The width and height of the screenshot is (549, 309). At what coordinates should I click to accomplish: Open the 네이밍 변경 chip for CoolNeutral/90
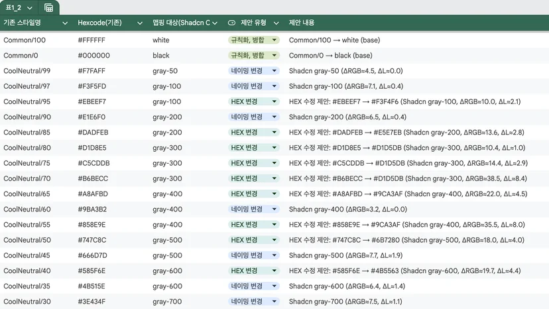pyautogui.click(x=254, y=117)
